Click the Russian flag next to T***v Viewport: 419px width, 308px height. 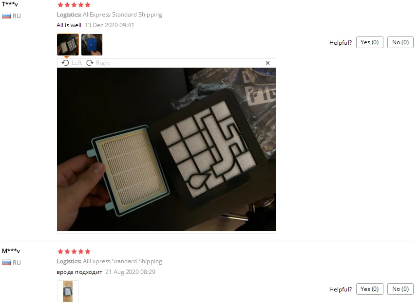coord(6,16)
